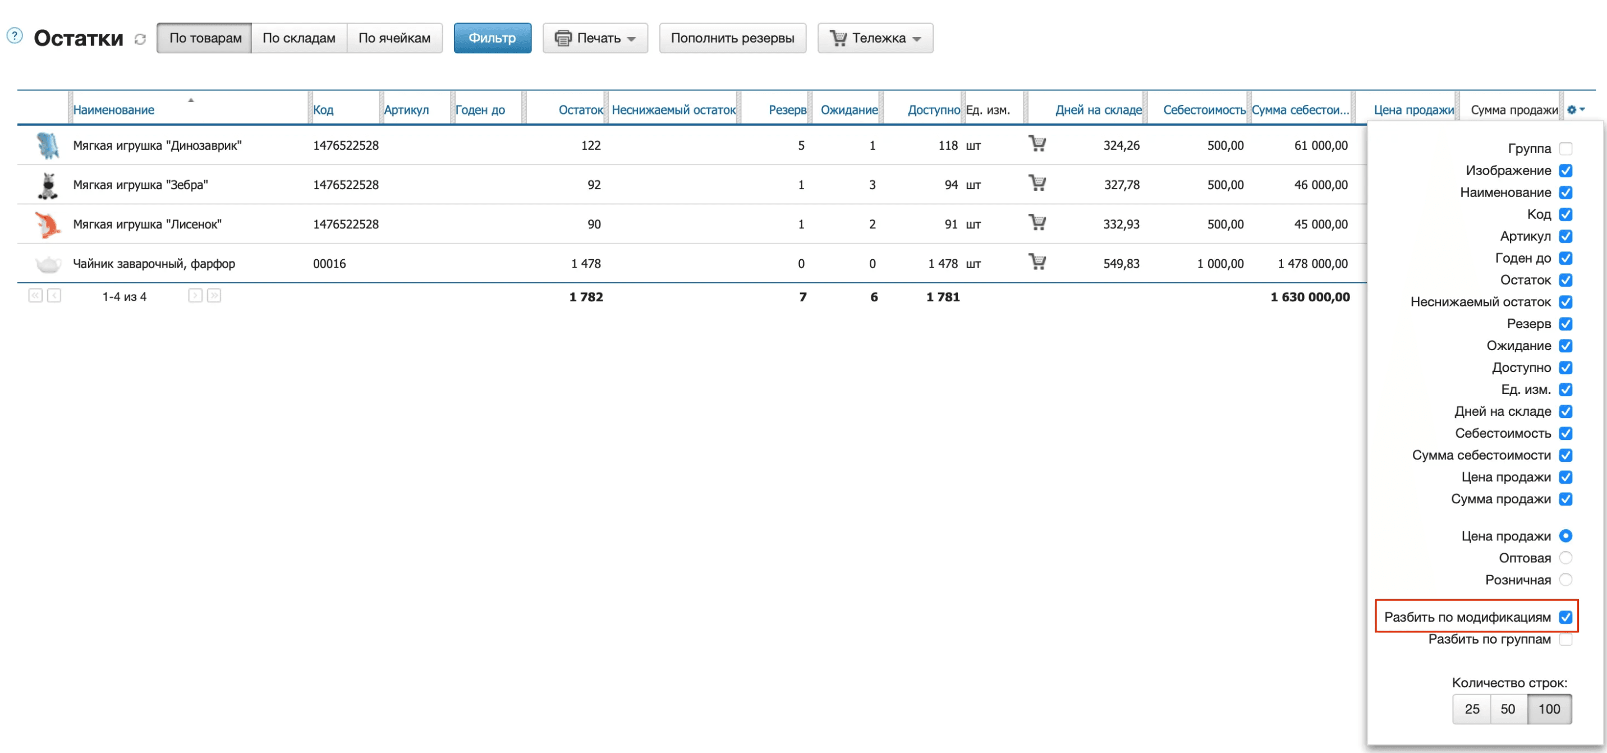Viewport: 1607px width, 753px height.
Task: Click the help question mark icon
Action: coord(15,36)
